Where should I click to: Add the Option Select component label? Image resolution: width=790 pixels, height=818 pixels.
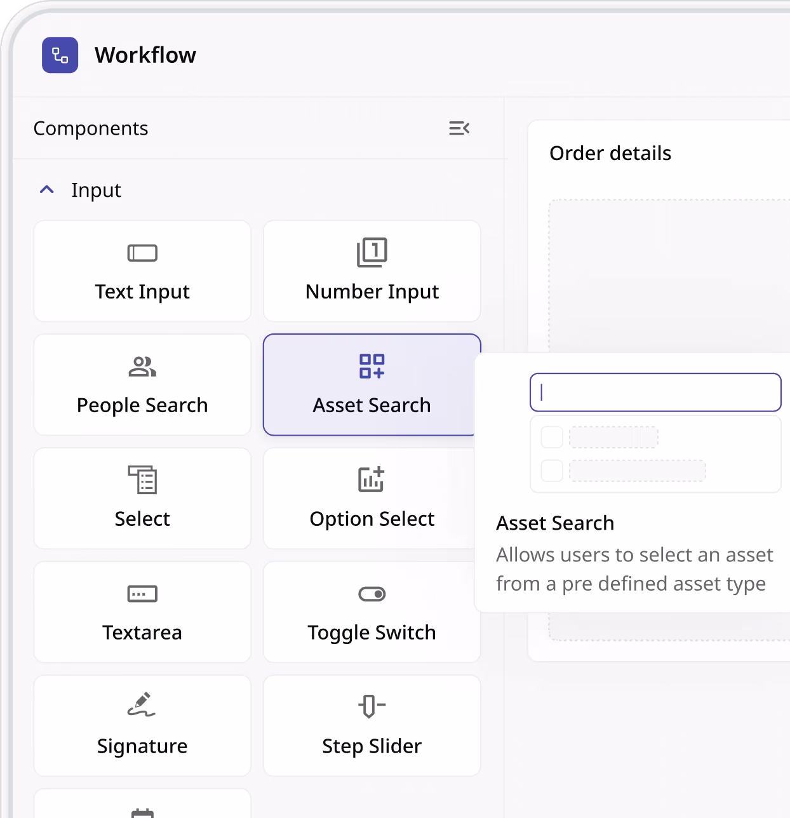[372, 519]
